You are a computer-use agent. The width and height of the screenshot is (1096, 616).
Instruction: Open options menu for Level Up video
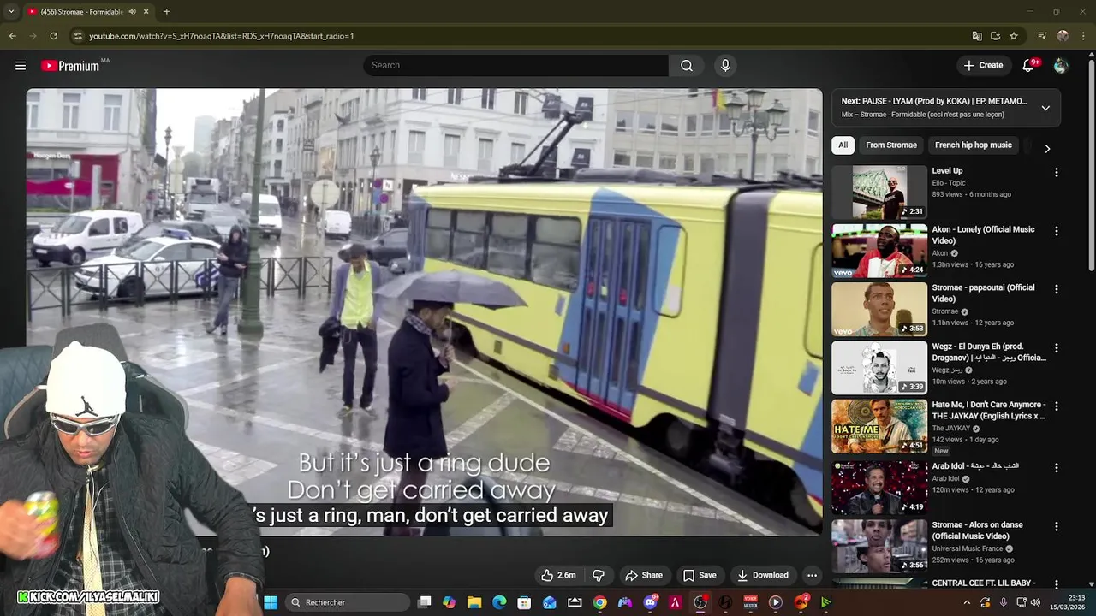[1056, 172]
